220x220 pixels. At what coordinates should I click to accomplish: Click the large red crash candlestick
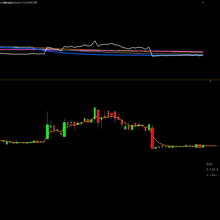[x=152, y=138]
